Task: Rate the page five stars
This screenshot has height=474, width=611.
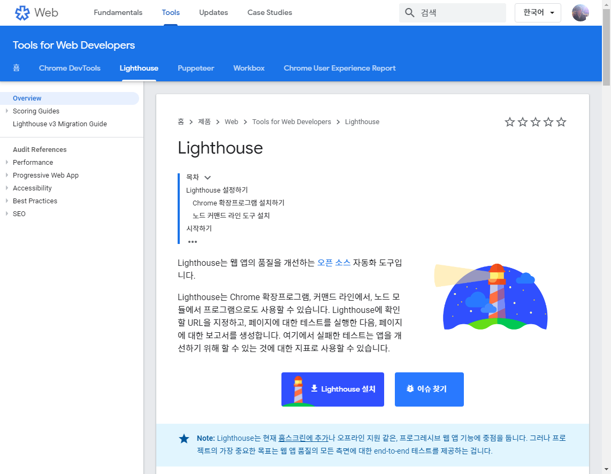Action: click(561, 122)
